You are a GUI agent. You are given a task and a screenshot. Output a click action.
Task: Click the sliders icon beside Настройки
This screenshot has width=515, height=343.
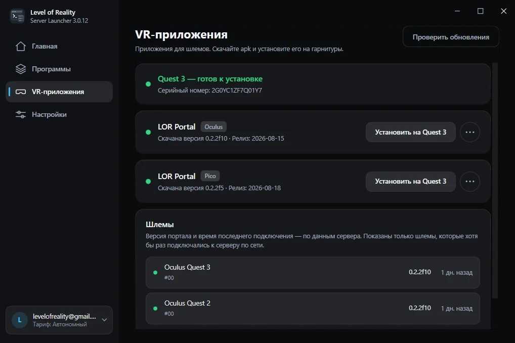coord(20,114)
